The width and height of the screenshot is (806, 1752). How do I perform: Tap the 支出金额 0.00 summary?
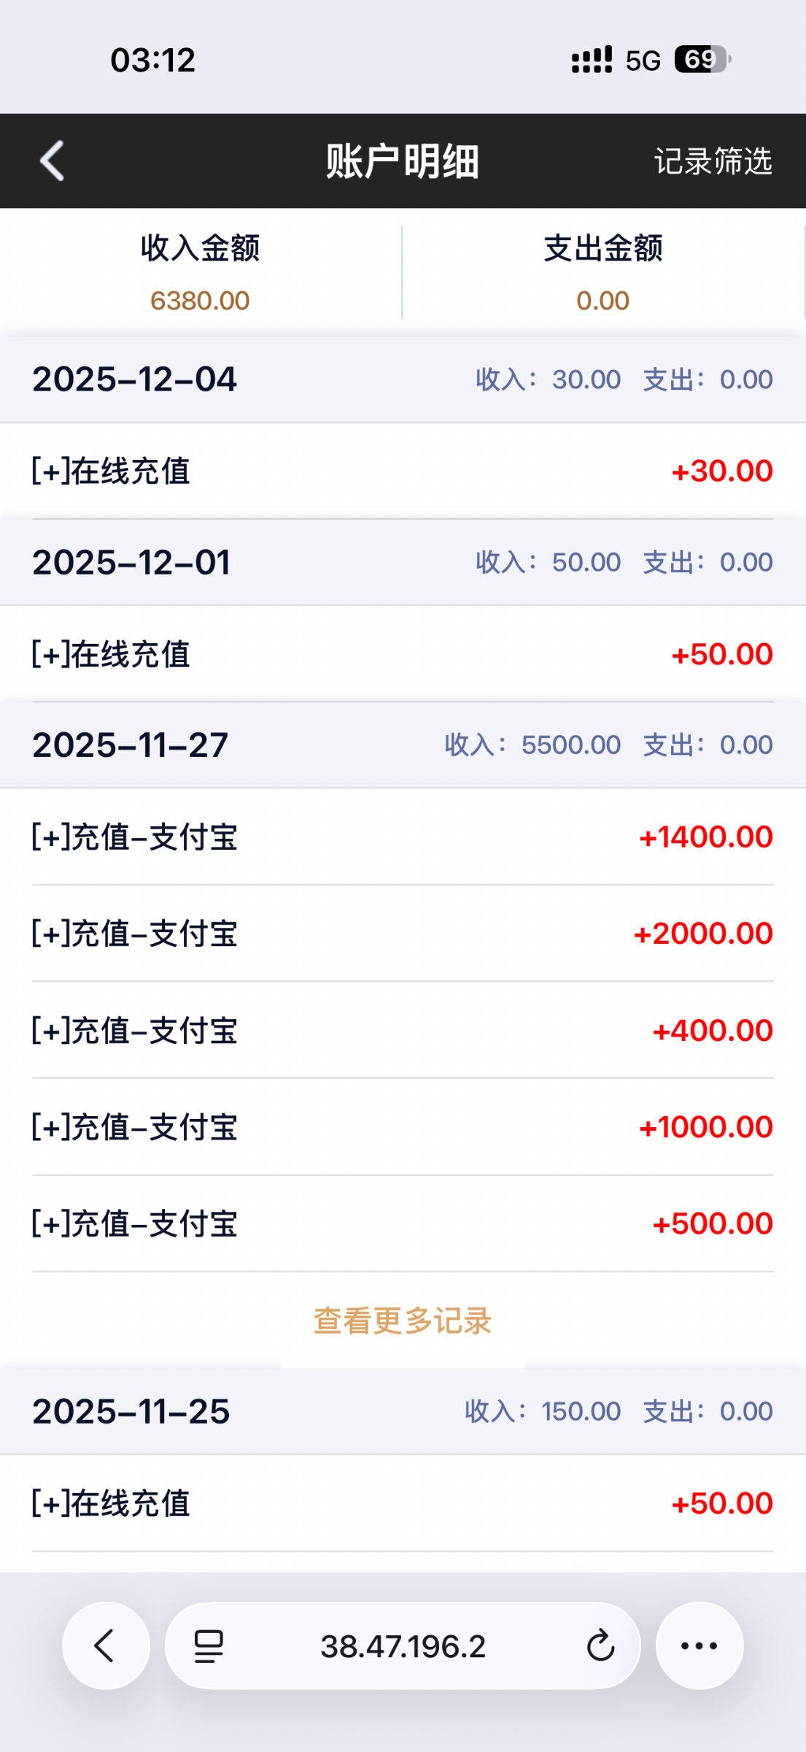[602, 273]
